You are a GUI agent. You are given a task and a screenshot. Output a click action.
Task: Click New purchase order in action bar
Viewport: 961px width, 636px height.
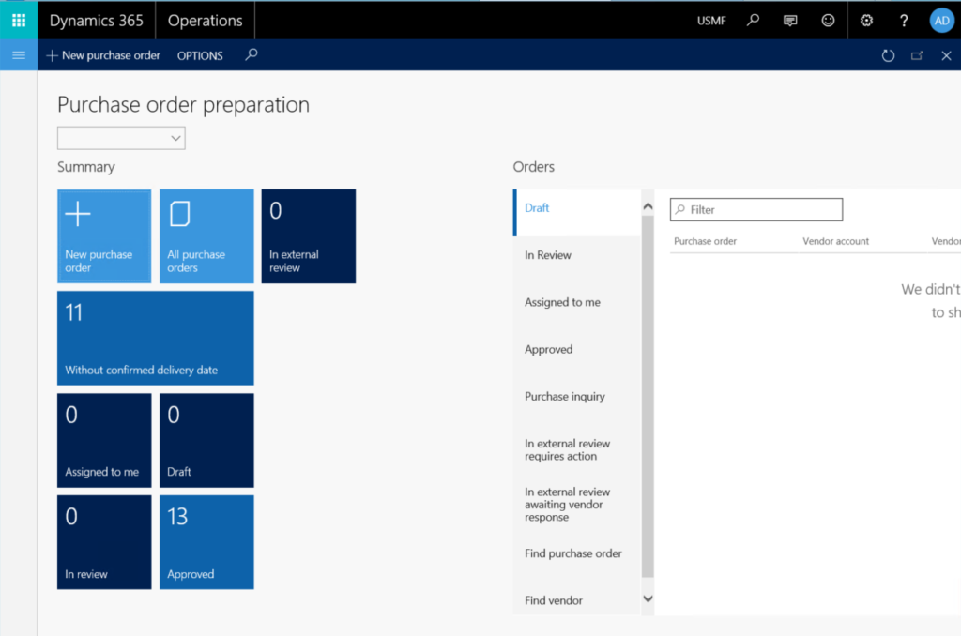[x=103, y=55]
